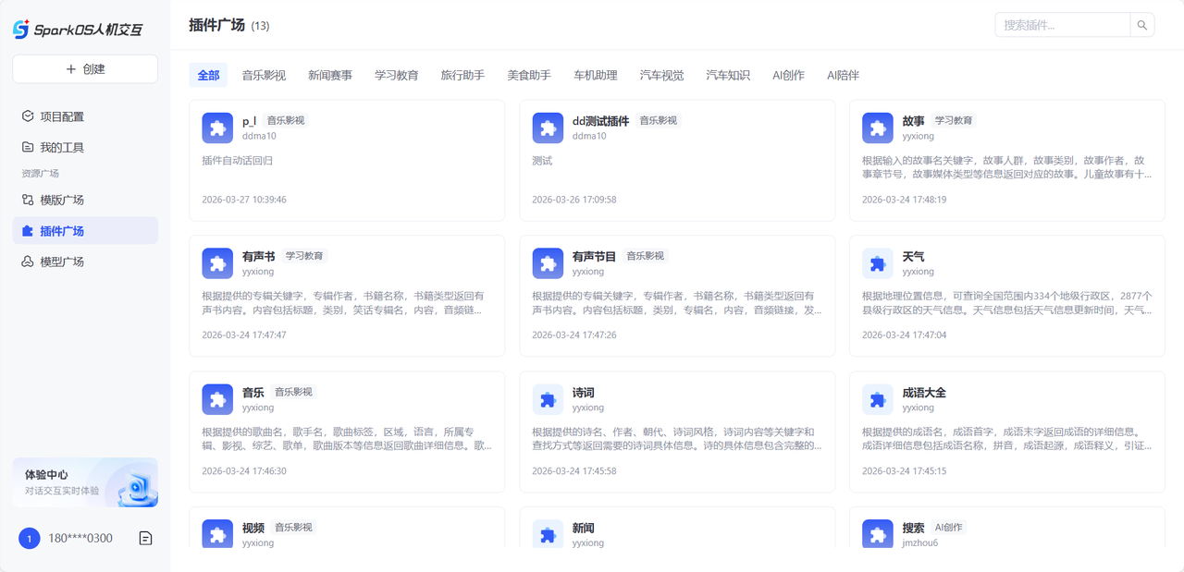Image resolution: width=1184 pixels, height=572 pixels.
Task: Click the 创建 button
Action: point(85,69)
